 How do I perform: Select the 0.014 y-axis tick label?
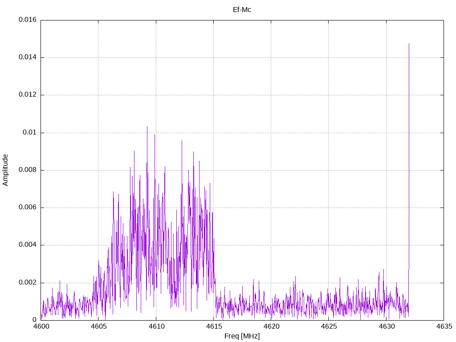click(x=28, y=57)
